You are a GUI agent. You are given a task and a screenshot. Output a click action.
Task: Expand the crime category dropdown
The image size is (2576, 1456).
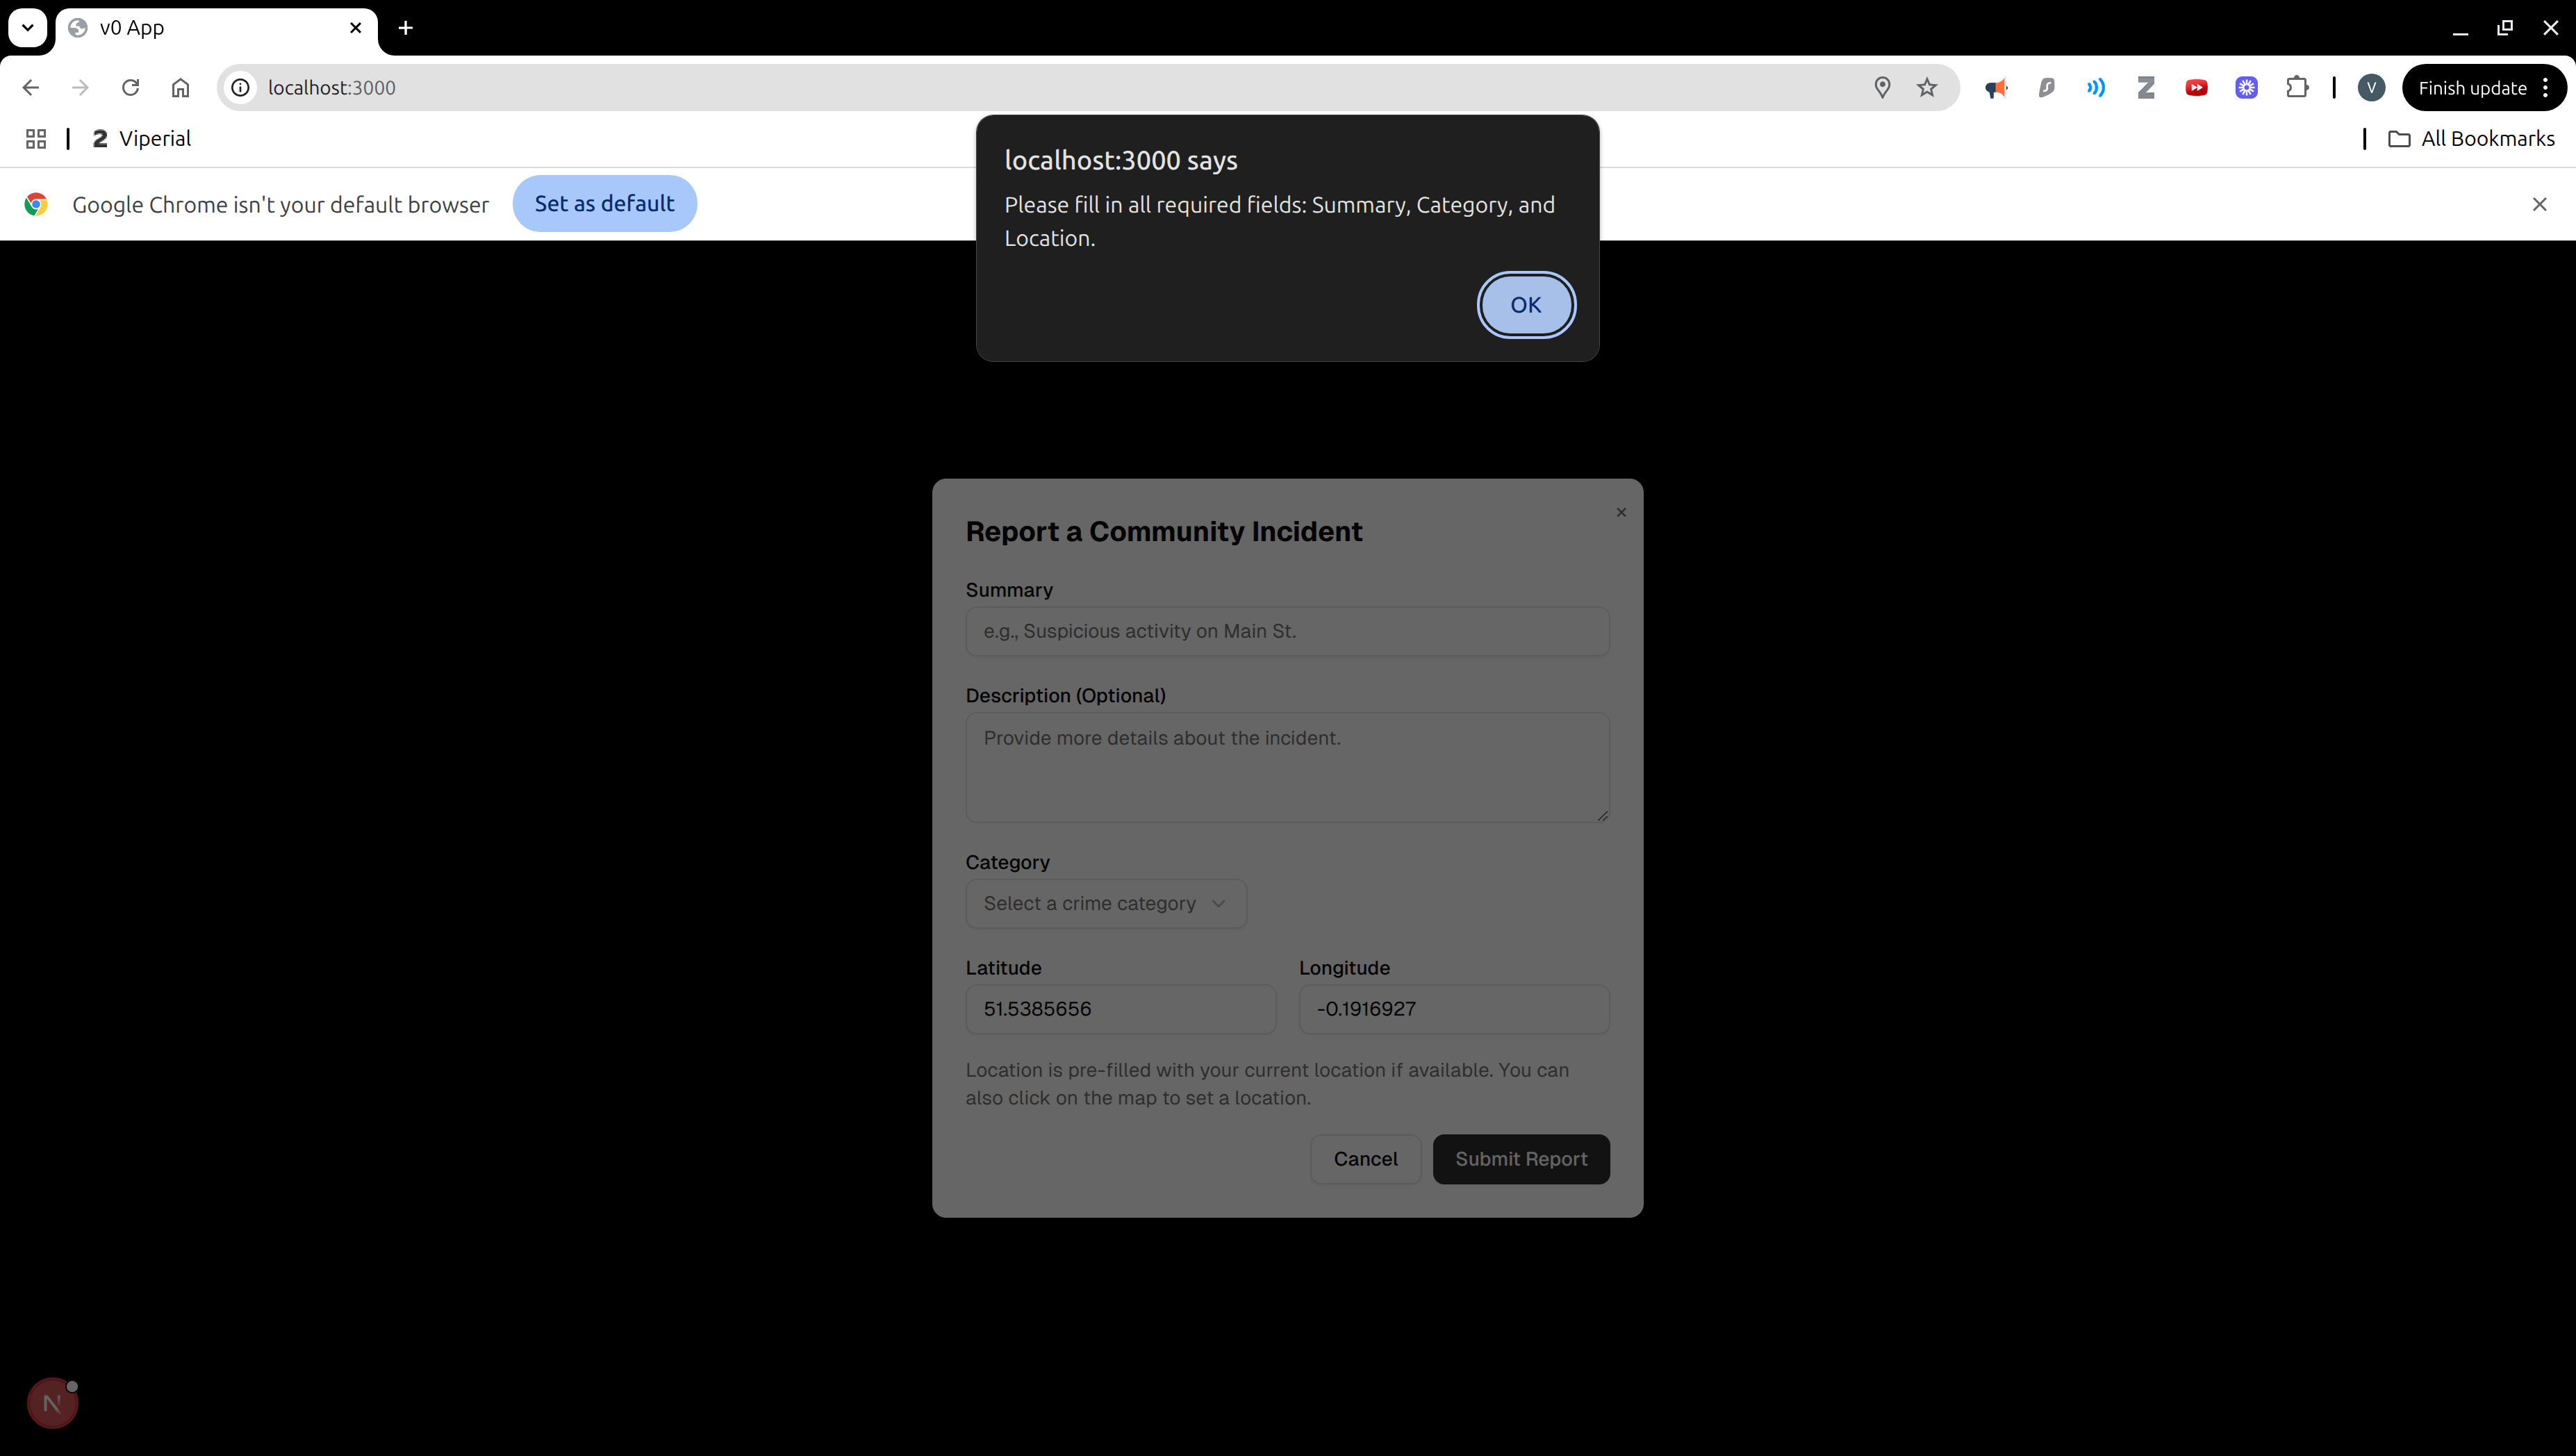pos(1105,904)
